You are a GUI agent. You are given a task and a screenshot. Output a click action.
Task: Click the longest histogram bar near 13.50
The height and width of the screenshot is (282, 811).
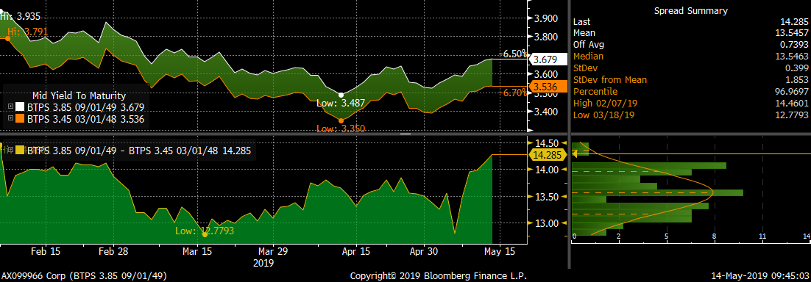pos(657,192)
